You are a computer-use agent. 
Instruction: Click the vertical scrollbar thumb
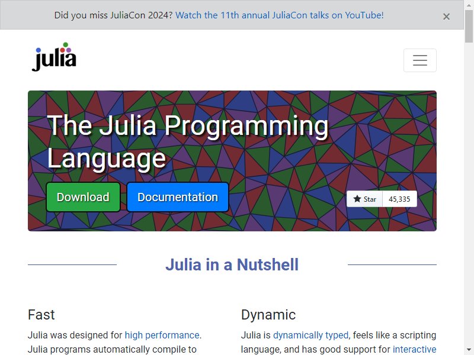469,27
